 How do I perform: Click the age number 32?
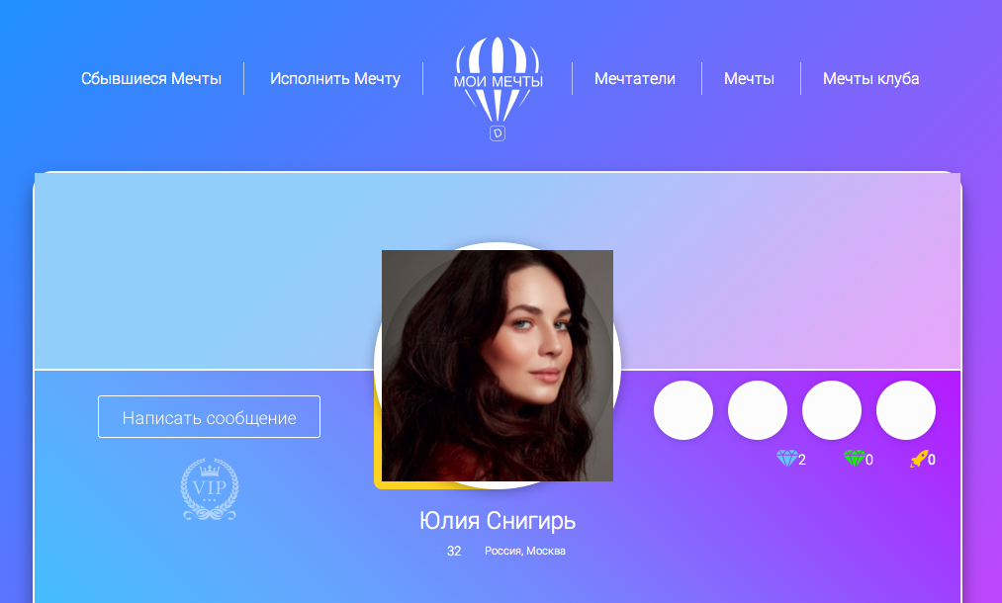(x=454, y=552)
